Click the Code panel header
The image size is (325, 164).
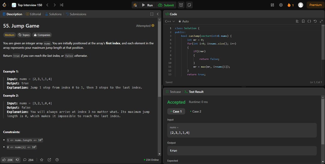click(171, 14)
